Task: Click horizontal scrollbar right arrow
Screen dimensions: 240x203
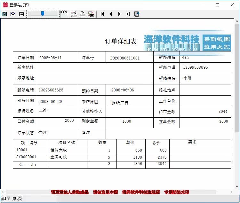Action: coord(232,192)
